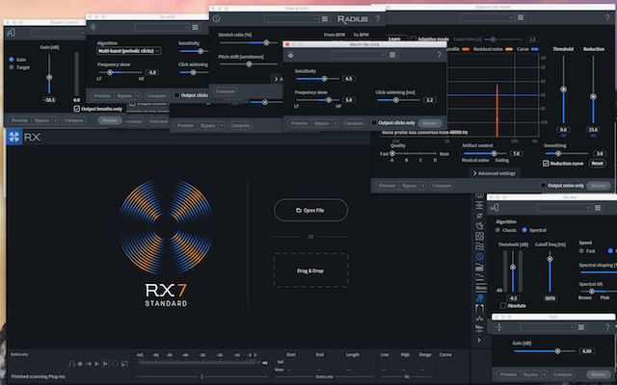The height and width of the screenshot is (385, 617).
Task: Click play selection button in transport
Action: click(105, 364)
